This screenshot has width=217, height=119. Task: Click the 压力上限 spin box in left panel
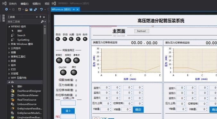tap(107, 103)
